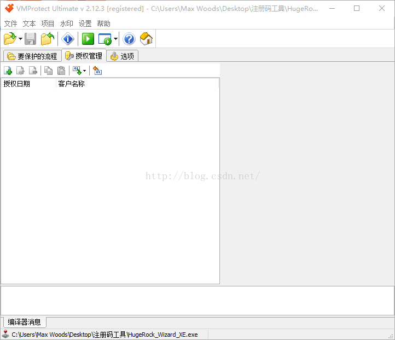Click the run window toolbar icon
The height and width of the screenshot is (340, 395).
105,39
